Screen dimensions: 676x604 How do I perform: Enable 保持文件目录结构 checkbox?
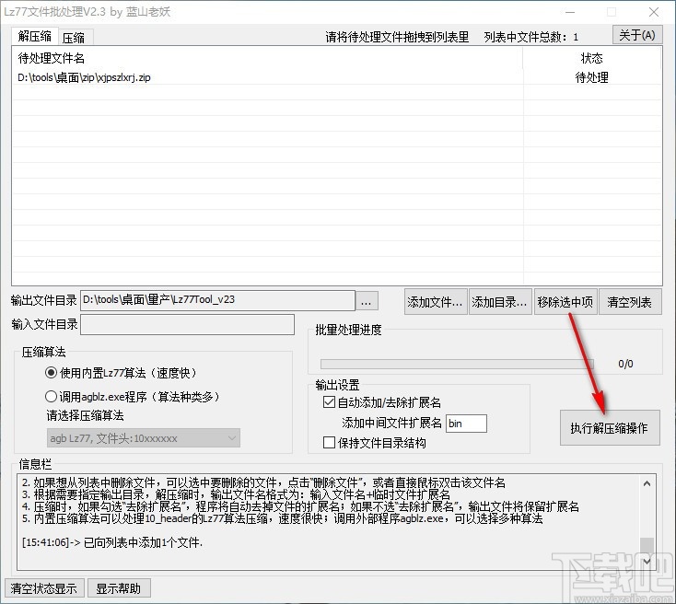374,443
